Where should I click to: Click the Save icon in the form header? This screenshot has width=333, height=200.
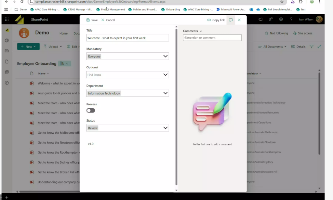[x=88, y=20]
